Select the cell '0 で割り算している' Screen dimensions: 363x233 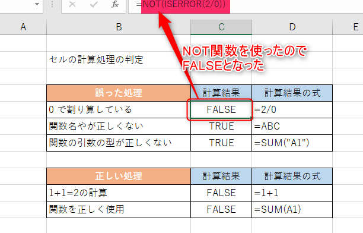coord(119,109)
